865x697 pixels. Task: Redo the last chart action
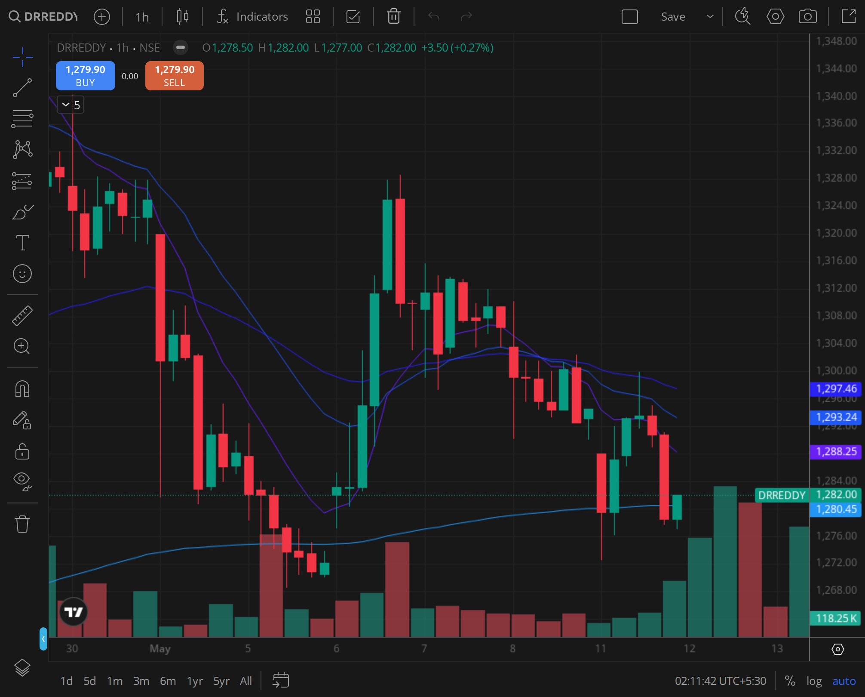(x=466, y=17)
